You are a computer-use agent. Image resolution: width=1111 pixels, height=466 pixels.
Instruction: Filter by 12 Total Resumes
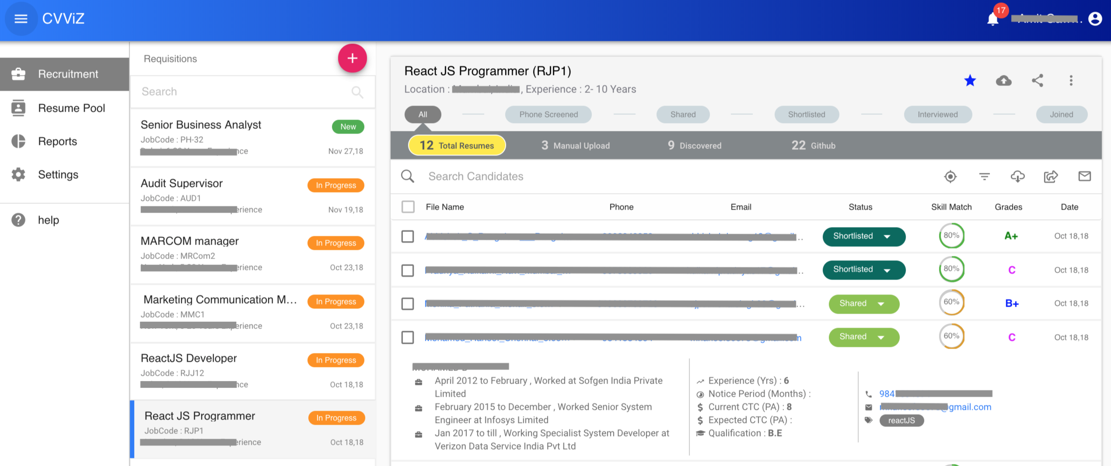coord(457,145)
